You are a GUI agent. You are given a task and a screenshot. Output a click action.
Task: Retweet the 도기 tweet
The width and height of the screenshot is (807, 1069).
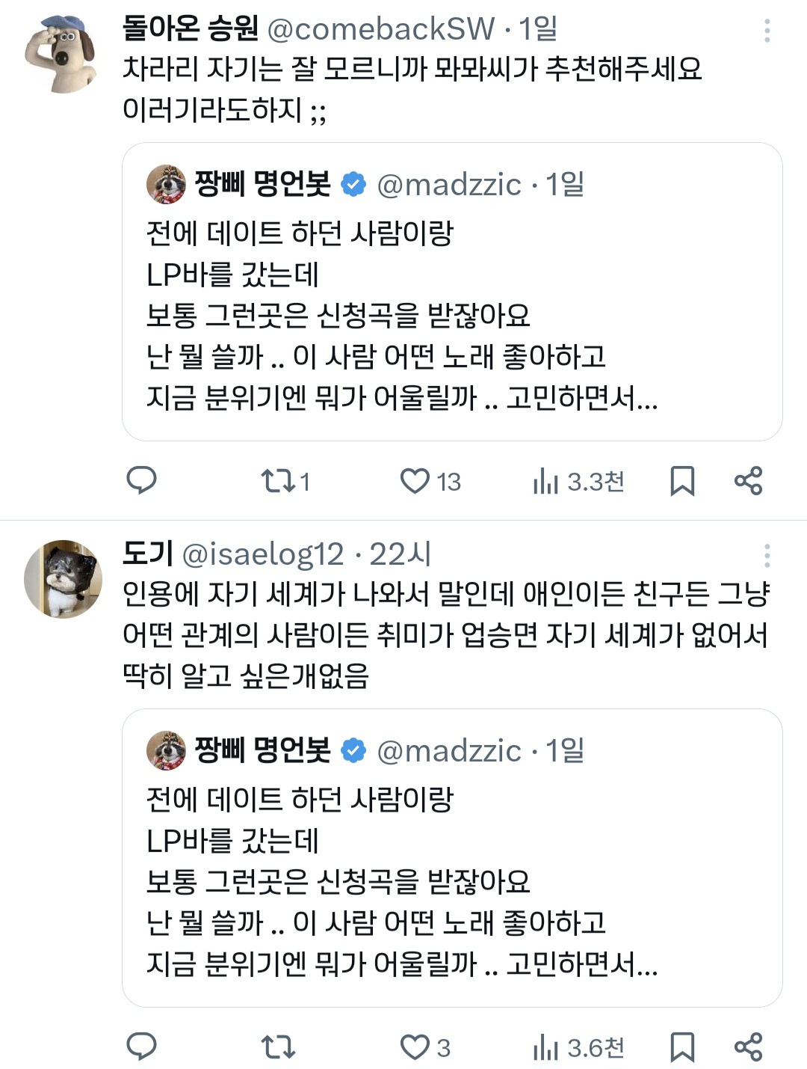278,1047
